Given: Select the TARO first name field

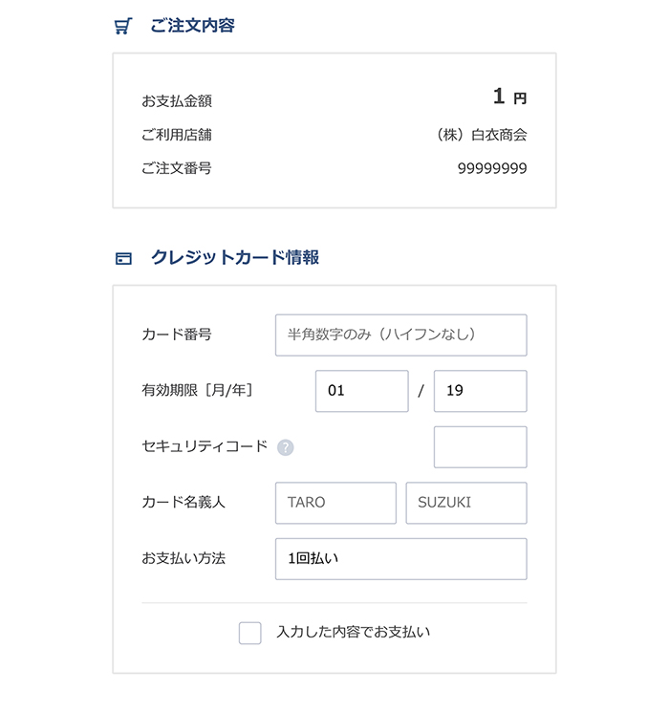Looking at the screenshot, I should coord(335,503).
